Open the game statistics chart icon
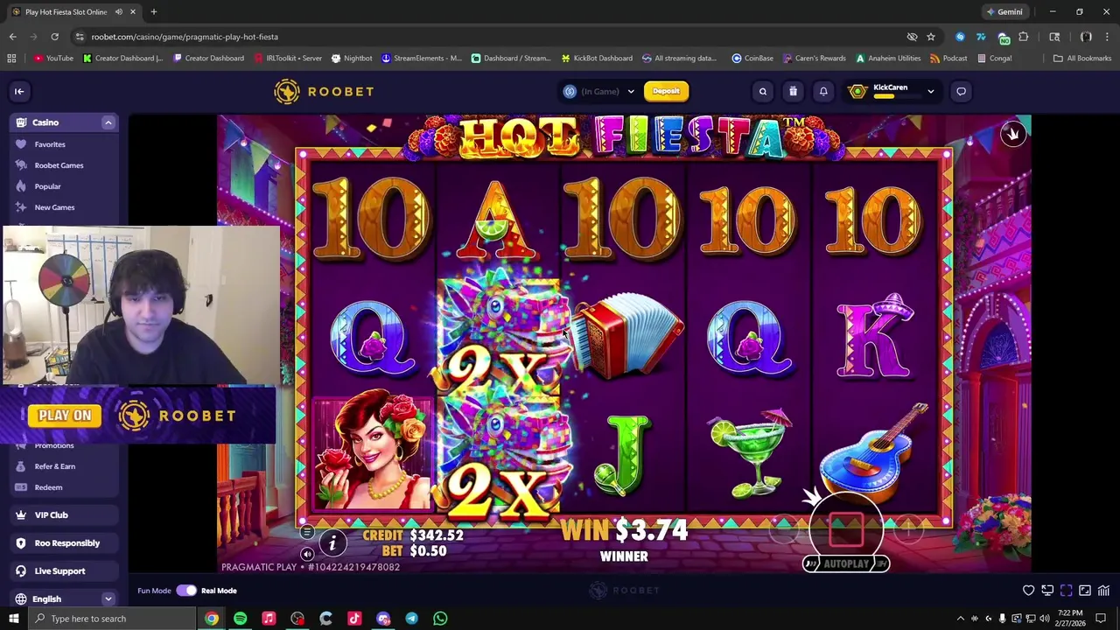 tap(1103, 591)
